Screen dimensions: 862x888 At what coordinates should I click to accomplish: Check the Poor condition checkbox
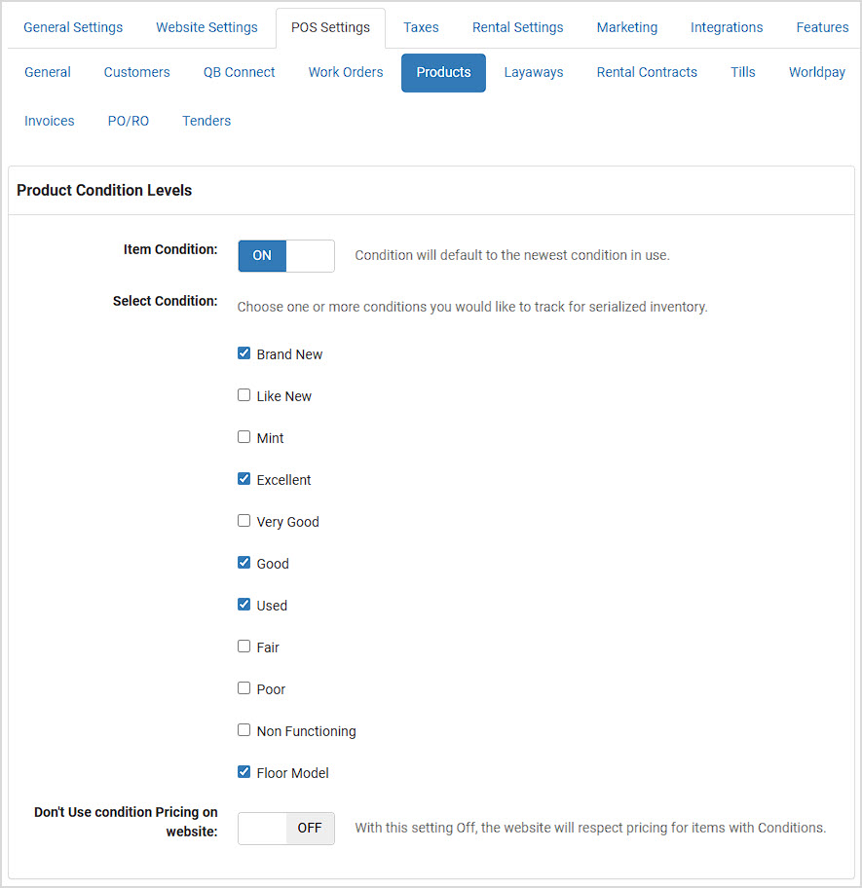point(244,688)
